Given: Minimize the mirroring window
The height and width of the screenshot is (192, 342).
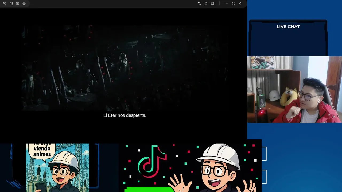Looking at the screenshot, I should (x=227, y=3).
